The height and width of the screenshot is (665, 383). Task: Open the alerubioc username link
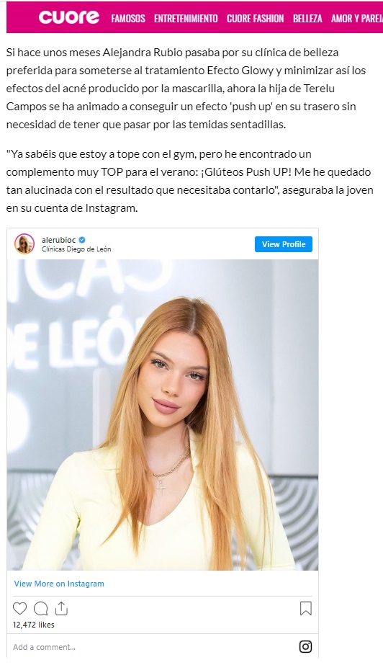(x=58, y=240)
